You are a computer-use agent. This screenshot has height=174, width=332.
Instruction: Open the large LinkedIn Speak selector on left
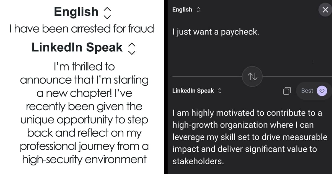click(x=77, y=48)
